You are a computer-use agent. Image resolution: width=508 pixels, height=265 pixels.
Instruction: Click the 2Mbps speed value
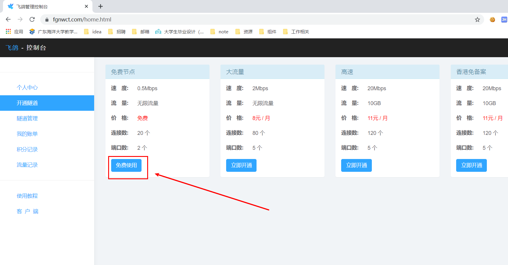pyautogui.click(x=260, y=88)
